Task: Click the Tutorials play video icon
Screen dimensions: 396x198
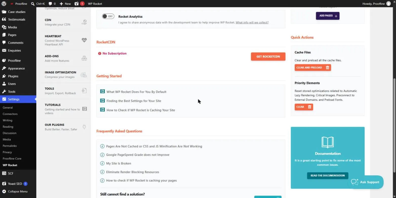Action: coord(85,109)
